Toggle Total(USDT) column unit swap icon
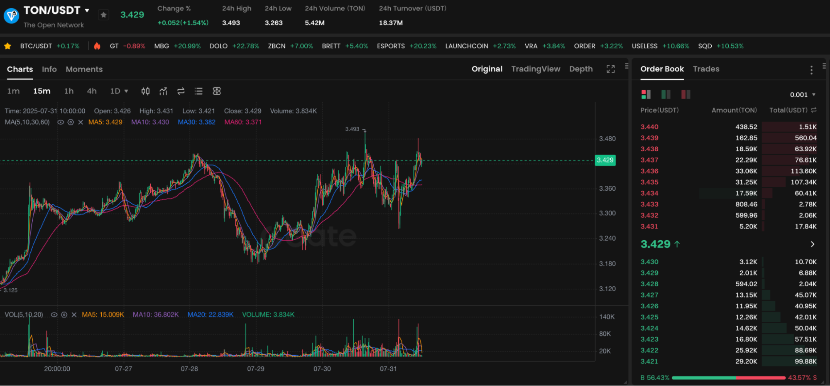 [x=813, y=110]
